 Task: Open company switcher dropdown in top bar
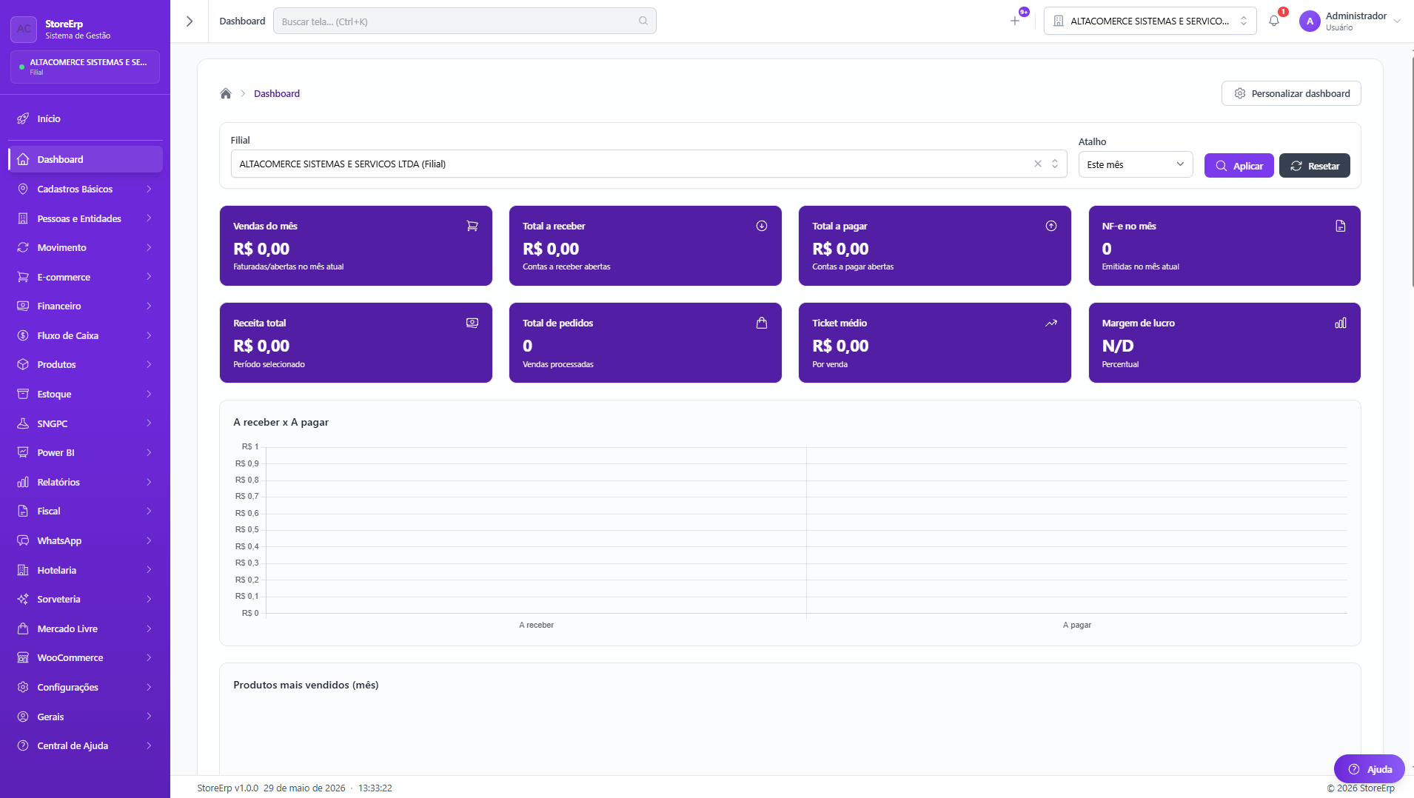tap(1150, 21)
